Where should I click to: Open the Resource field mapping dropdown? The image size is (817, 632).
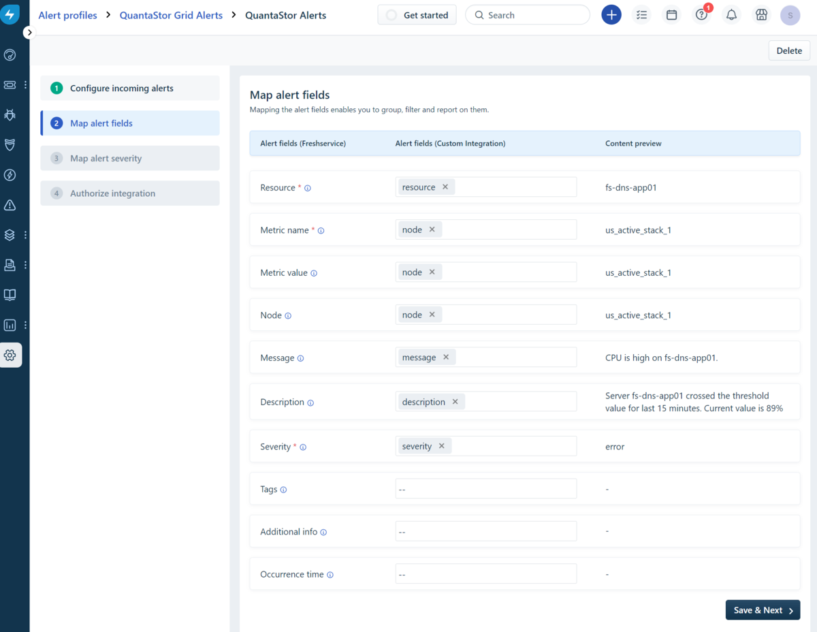pos(486,187)
